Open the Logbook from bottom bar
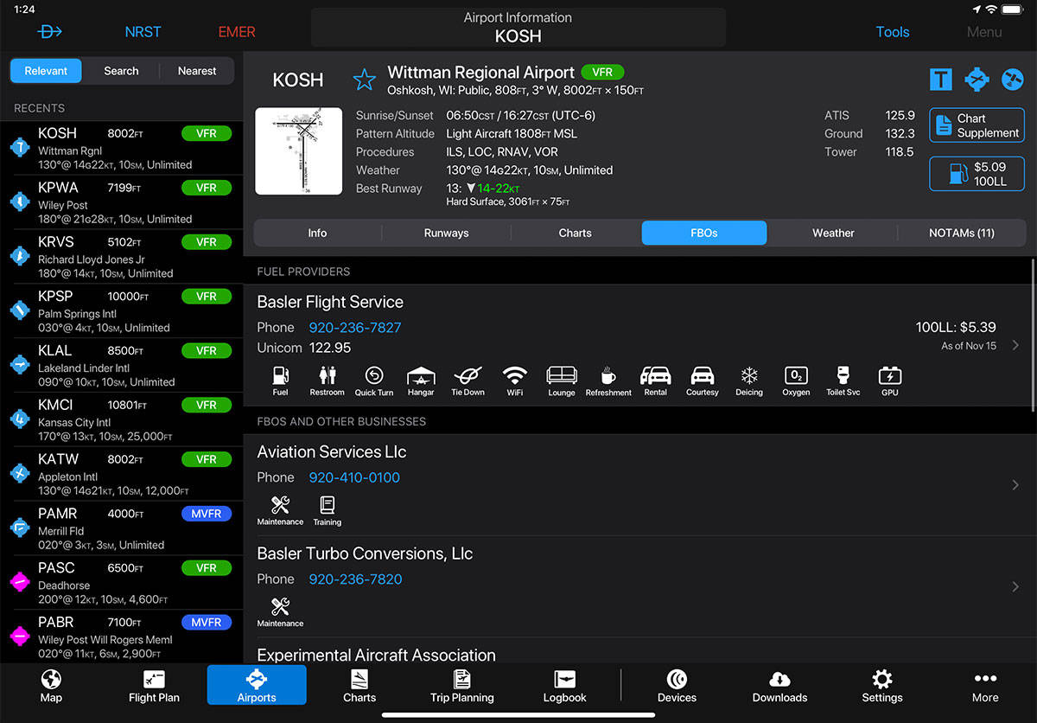Viewport: 1037px width, 723px height. [x=564, y=685]
